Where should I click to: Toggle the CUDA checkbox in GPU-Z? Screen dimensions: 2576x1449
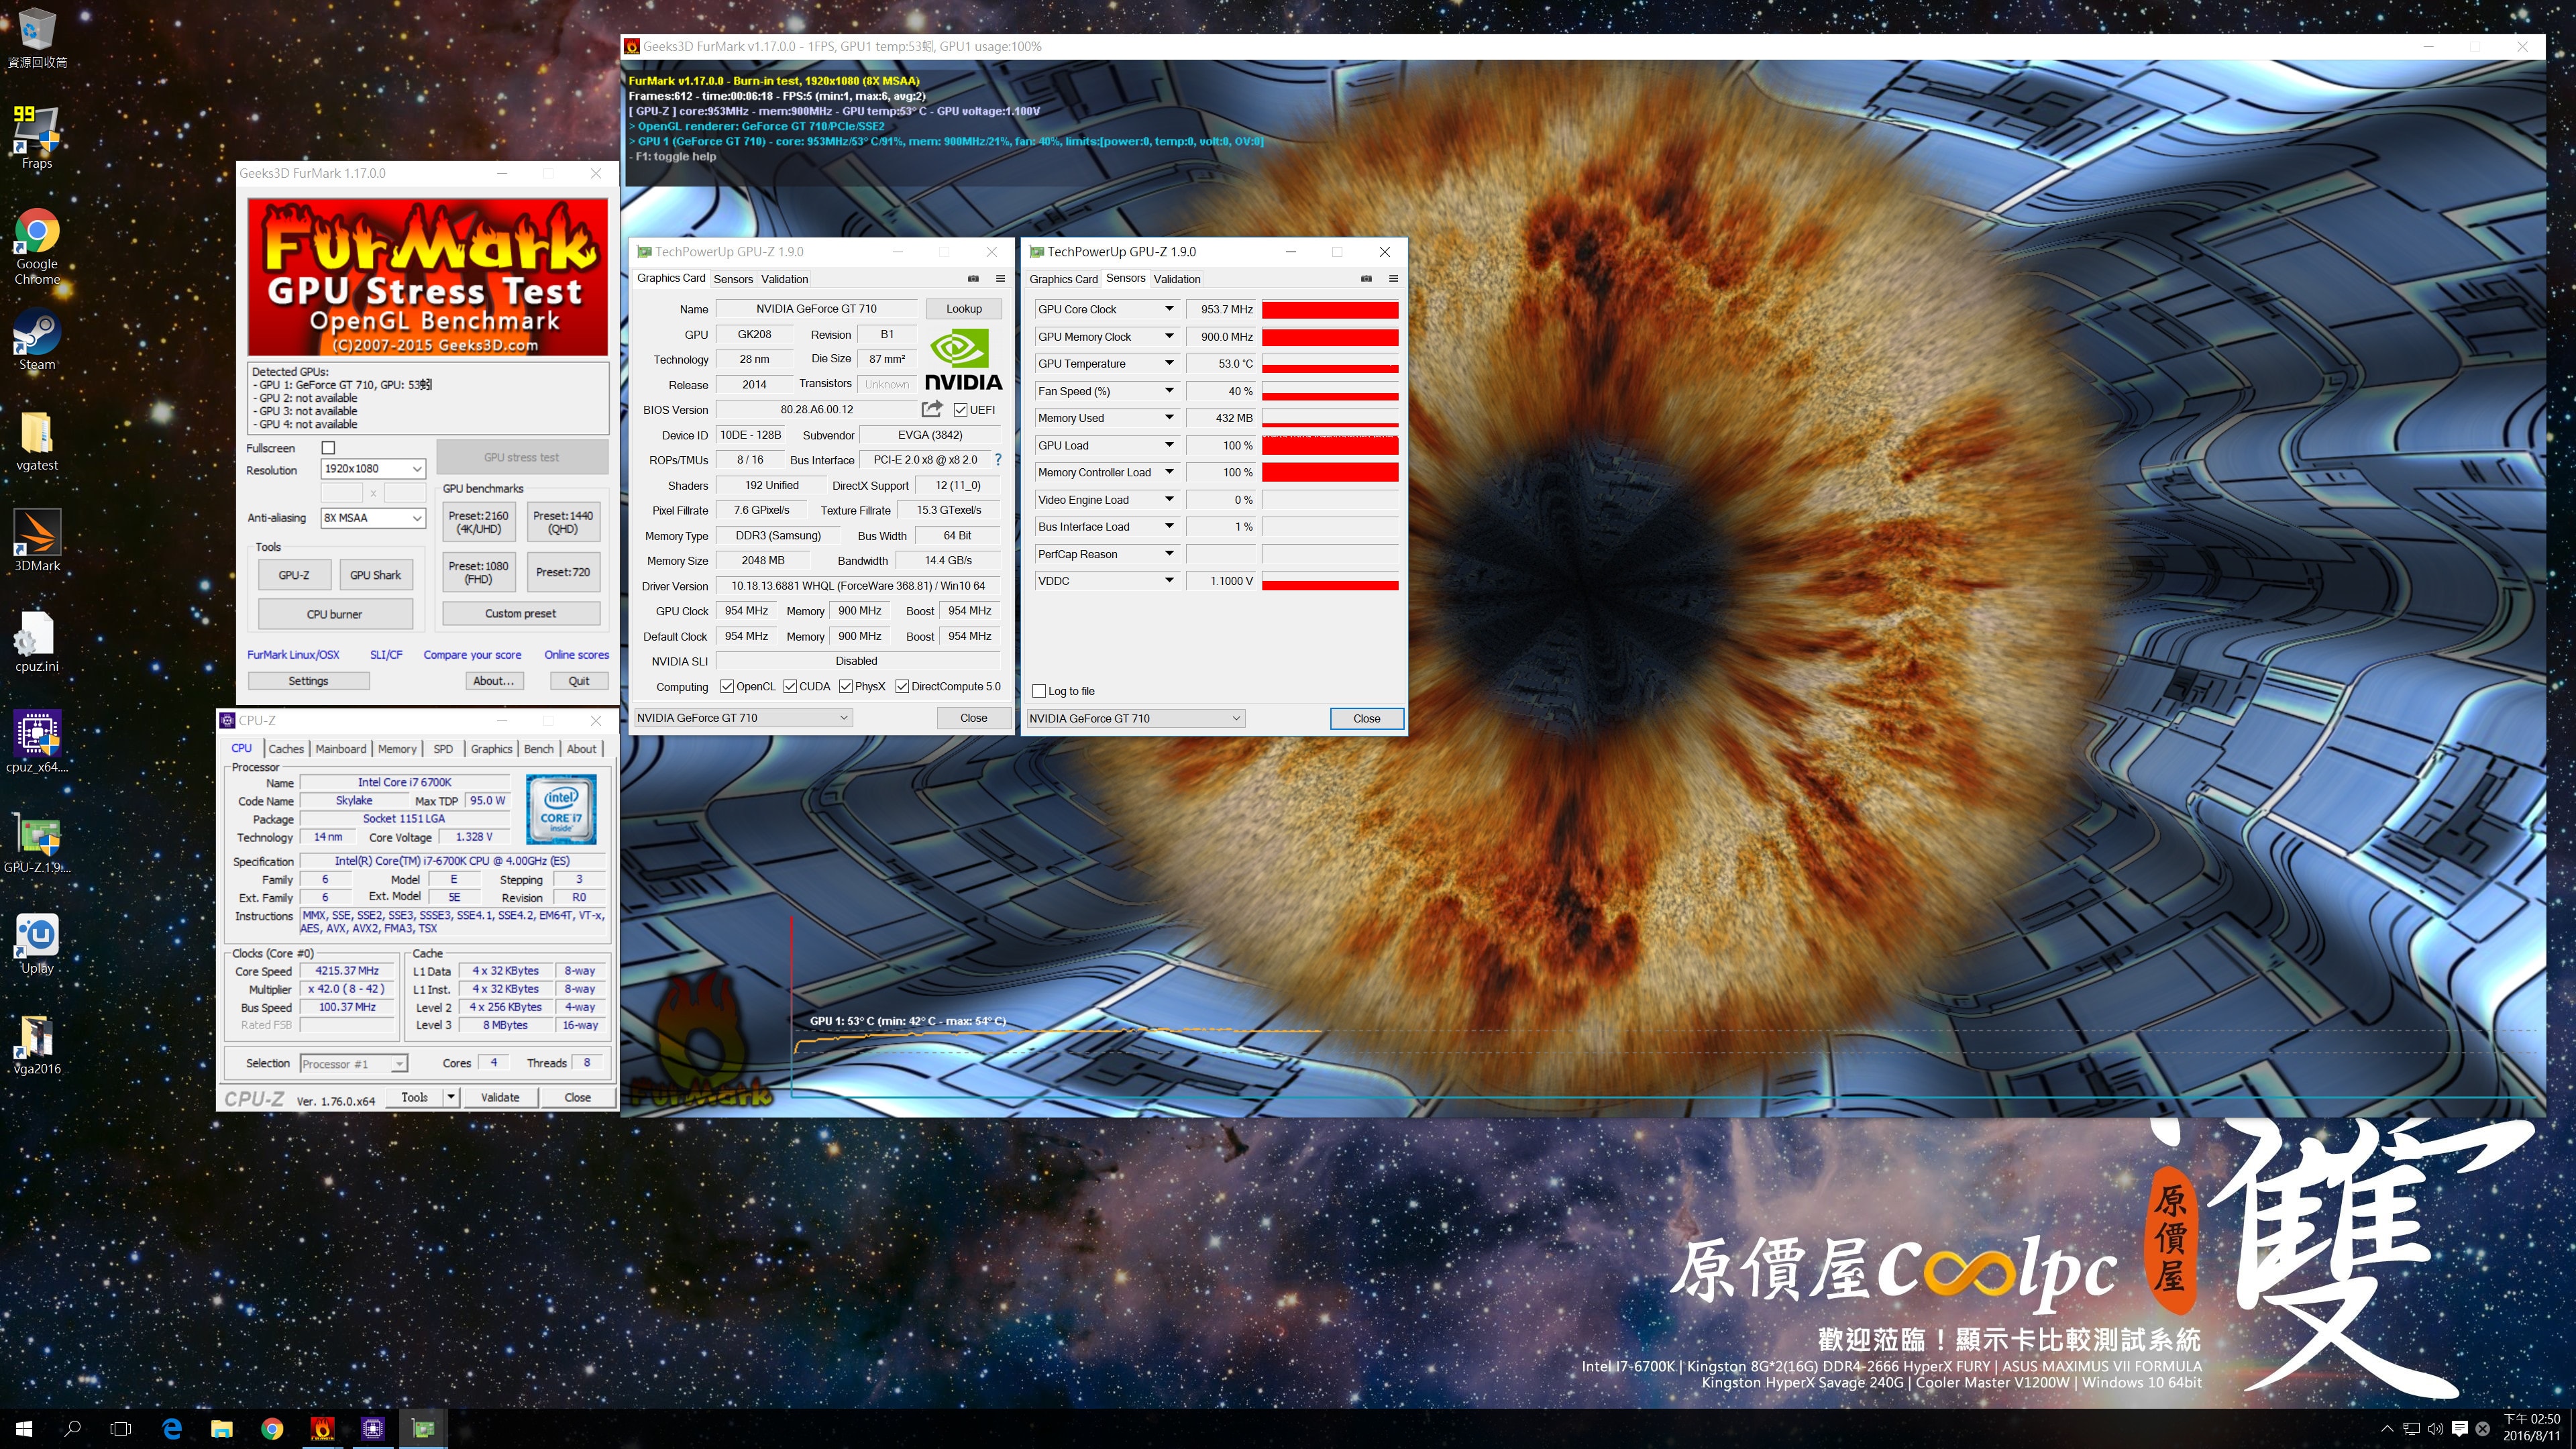[x=790, y=687]
